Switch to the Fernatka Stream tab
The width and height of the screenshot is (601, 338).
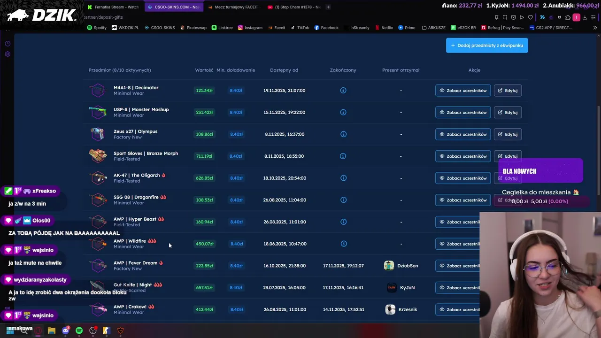113,7
